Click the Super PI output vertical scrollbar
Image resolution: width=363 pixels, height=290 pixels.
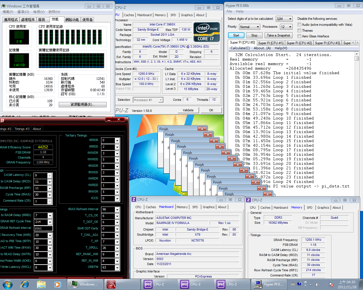[357, 113]
